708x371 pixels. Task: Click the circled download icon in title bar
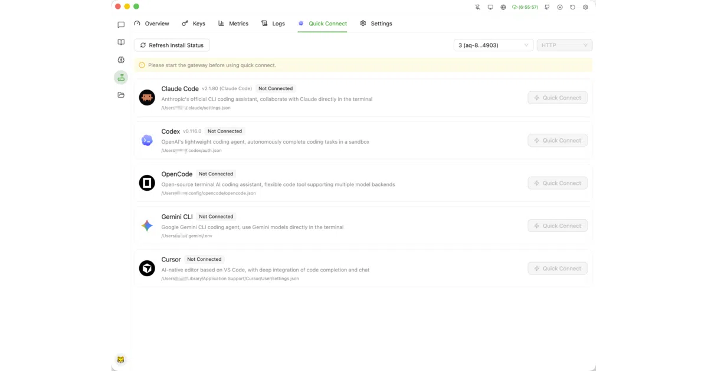560,7
